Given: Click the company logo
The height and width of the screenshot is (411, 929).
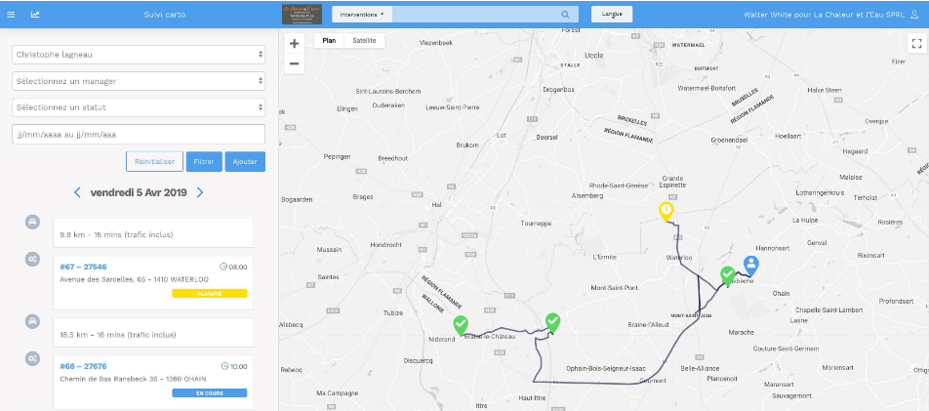Looking at the screenshot, I should 302,15.
